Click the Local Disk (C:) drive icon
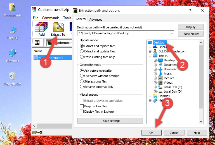 [160, 87]
